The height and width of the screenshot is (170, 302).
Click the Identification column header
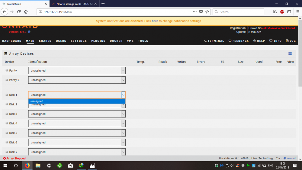click(37, 62)
